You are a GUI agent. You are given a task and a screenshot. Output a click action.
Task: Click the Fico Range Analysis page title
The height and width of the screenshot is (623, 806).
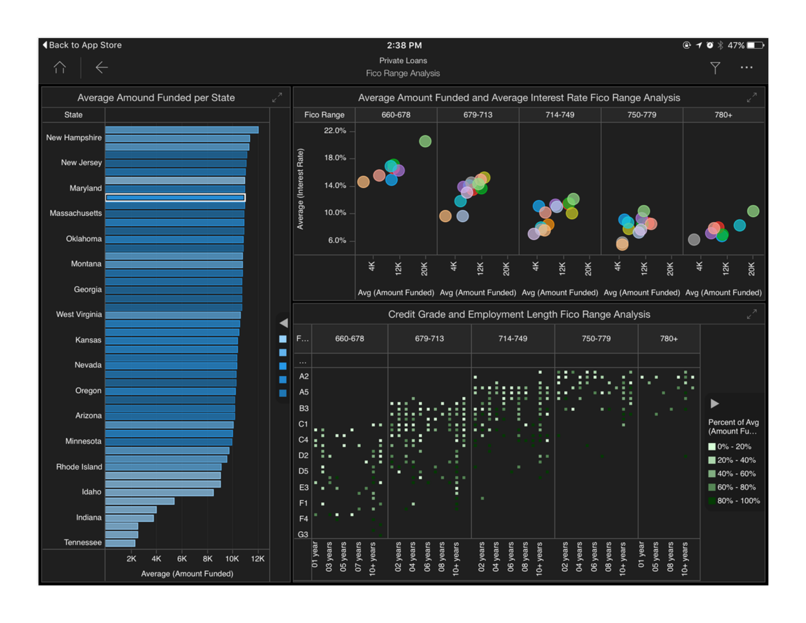pyautogui.click(x=403, y=73)
